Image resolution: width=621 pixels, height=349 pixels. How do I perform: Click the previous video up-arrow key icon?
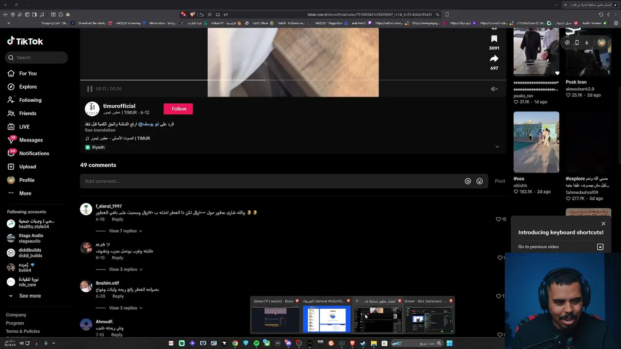pyautogui.click(x=600, y=247)
